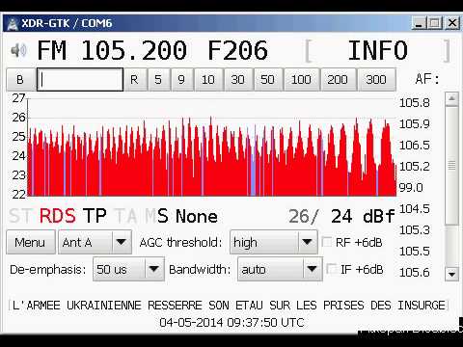The image size is (463, 347).
Task: Select AF frequency 105.6
Action: coord(415,273)
